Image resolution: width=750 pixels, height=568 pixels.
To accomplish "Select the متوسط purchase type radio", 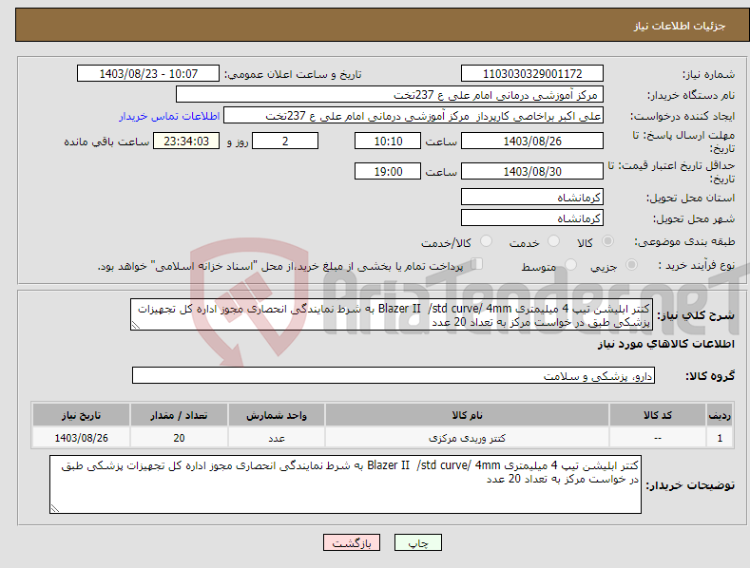I will click(570, 264).
